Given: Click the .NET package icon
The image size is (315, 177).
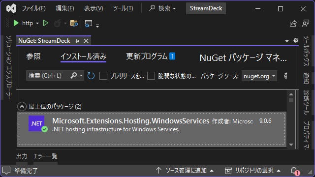Looking at the screenshot, I should 36,123.
